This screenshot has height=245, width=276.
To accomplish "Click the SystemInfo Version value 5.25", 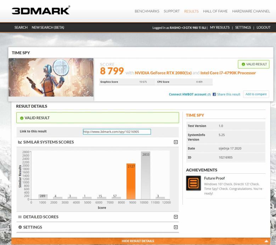I will tap(221, 135).
